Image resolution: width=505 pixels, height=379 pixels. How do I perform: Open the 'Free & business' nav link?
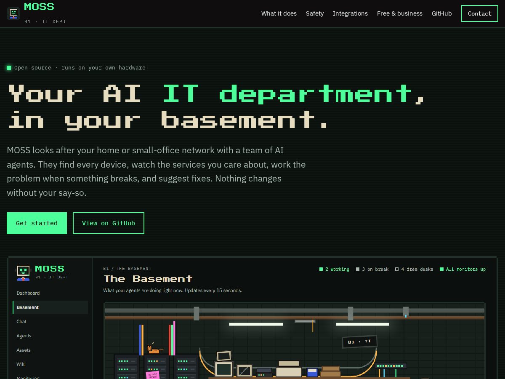[400, 13]
